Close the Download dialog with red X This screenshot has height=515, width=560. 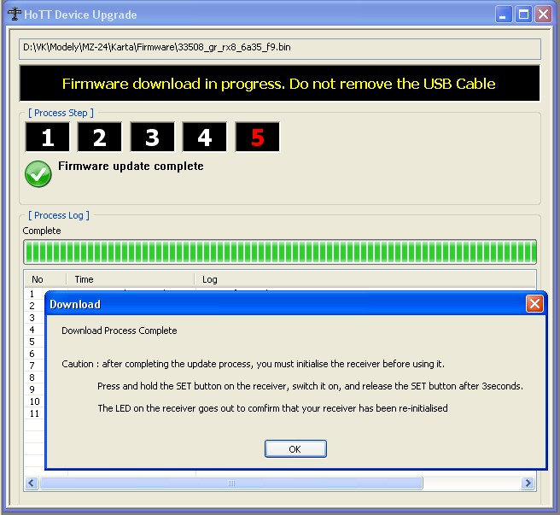(x=534, y=303)
